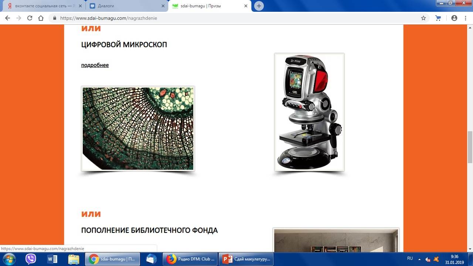Click the Dr Mike digital microscope photo
Screen dimensions: 473x266
click(309, 112)
